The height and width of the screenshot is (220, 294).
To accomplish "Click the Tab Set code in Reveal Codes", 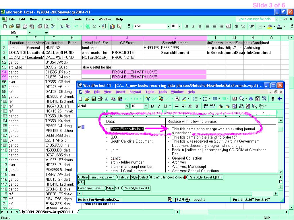I will click(124, 177).
